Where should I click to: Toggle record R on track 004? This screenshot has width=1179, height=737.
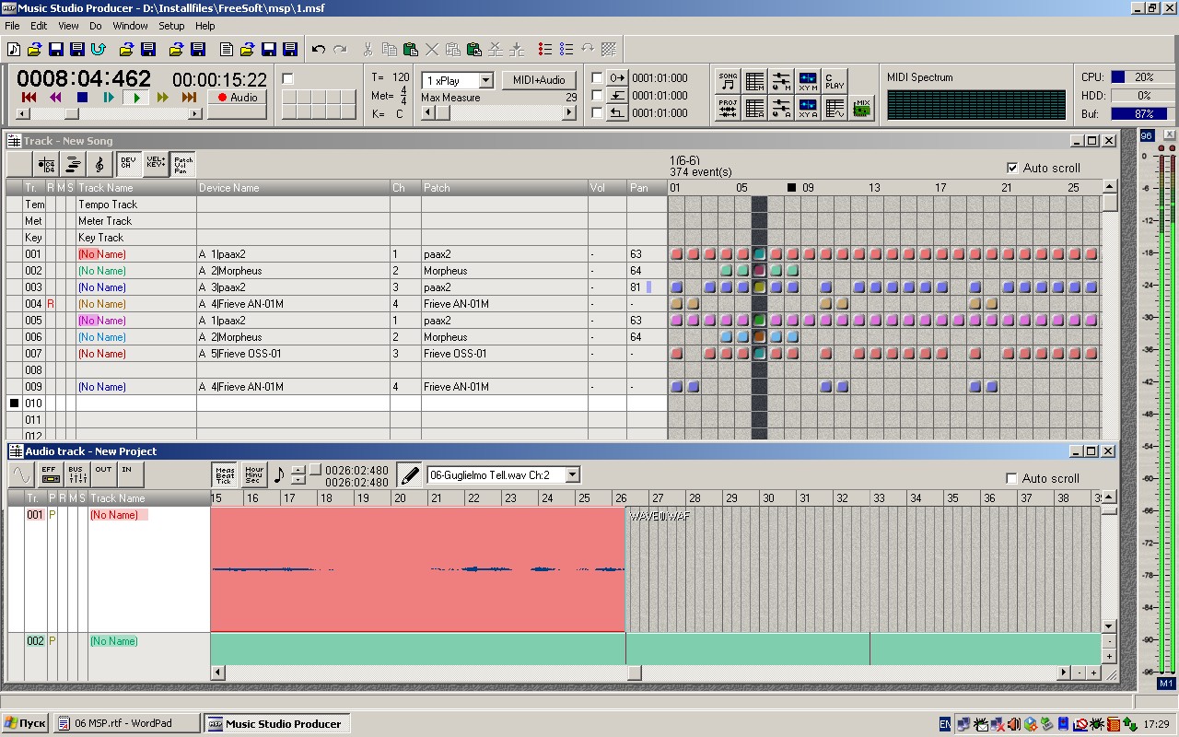pos(51,304)
